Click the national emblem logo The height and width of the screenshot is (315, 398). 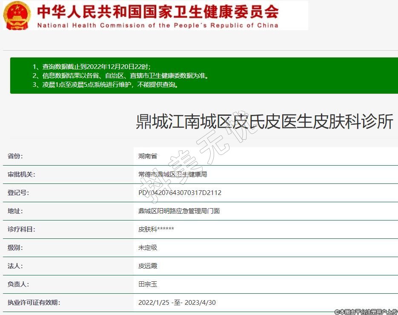tap(17, 15)
